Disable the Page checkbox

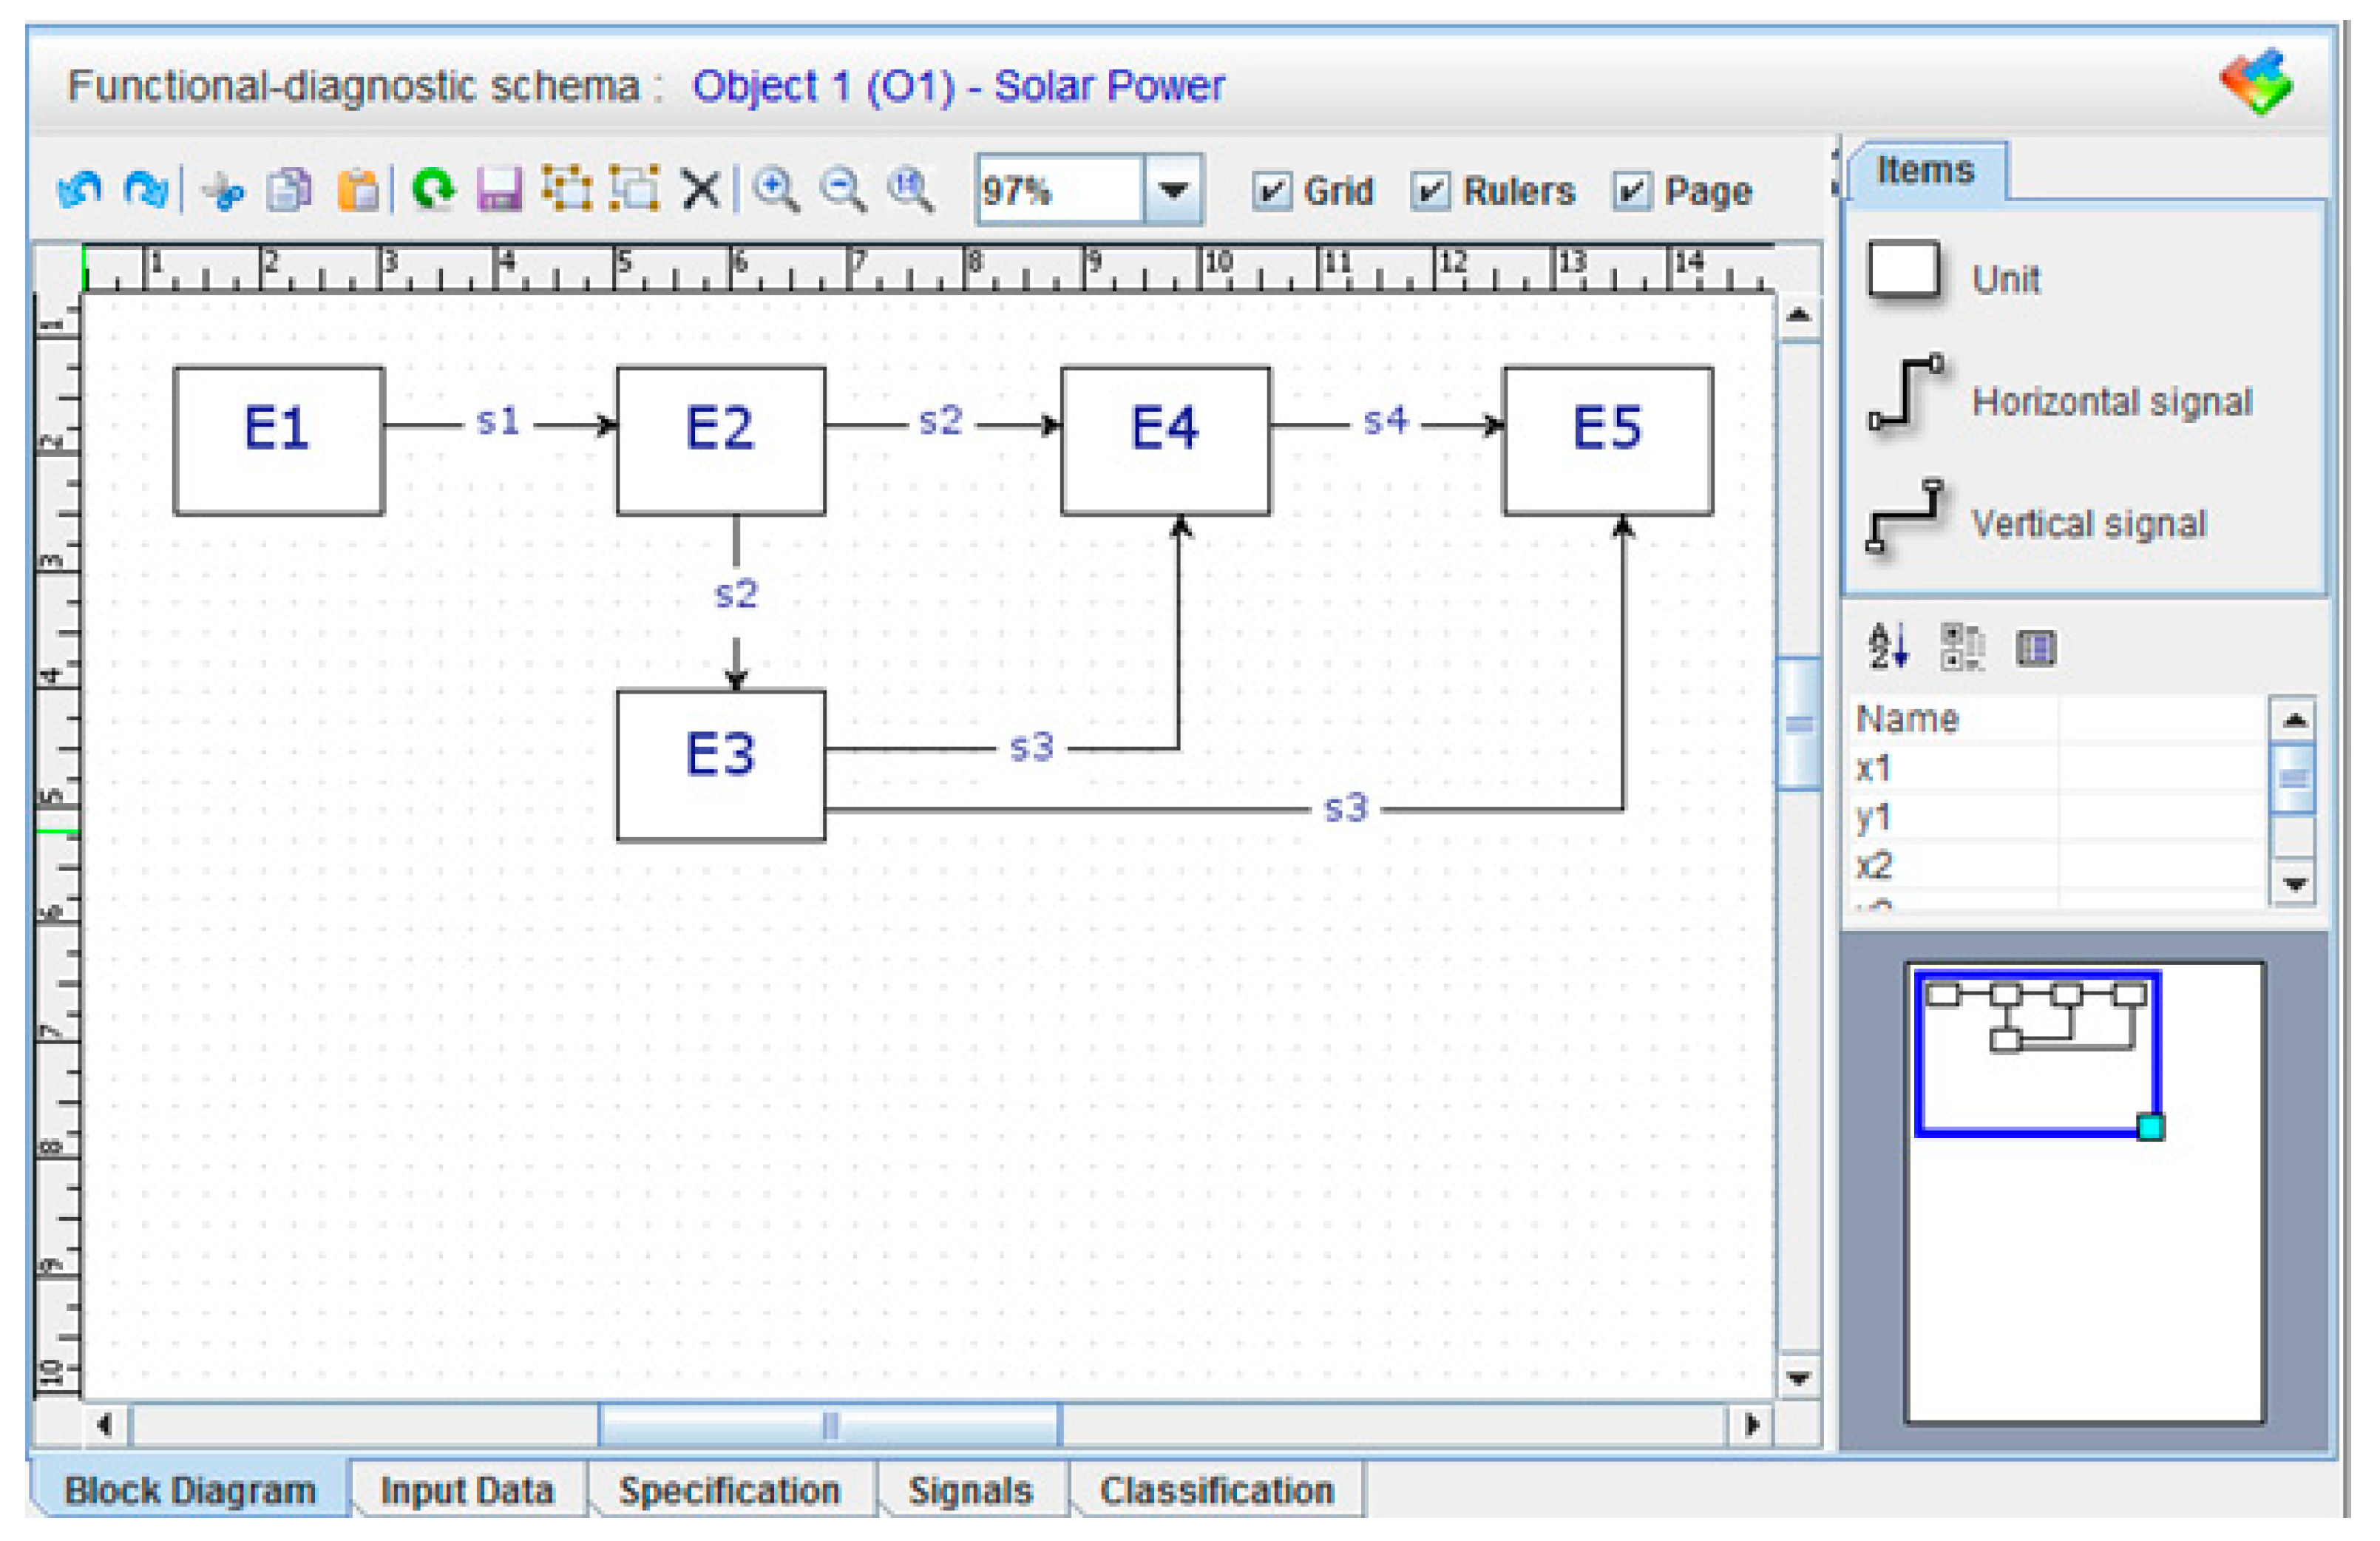pyautogui.click(x=1631, y=191)
